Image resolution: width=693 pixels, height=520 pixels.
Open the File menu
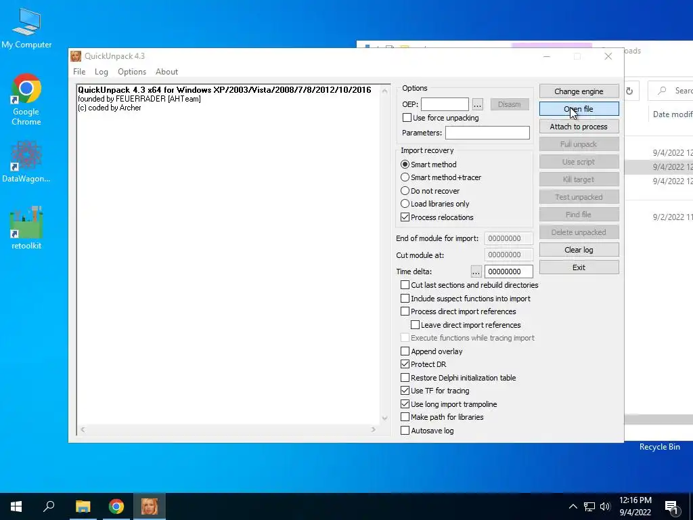pyautogui.click(x=79, y=72)
